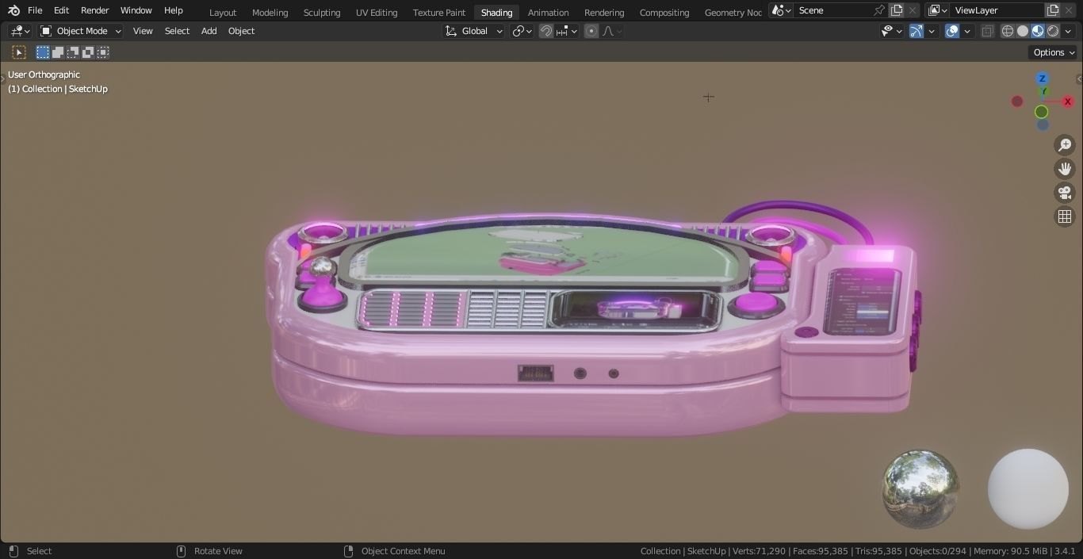Screen dimensions: 1083x559
Task: Toggle the camera view icon in the sidebar
Action: [x=1065, y=193]
